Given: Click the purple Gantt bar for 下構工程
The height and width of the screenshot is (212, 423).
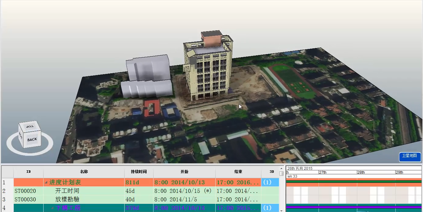Looking at the screenshot, I should coord(354,207).
